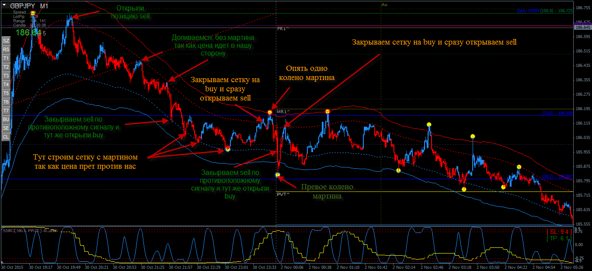Click the PVT pivot label
592x271 pixels.
coord(282,194)
